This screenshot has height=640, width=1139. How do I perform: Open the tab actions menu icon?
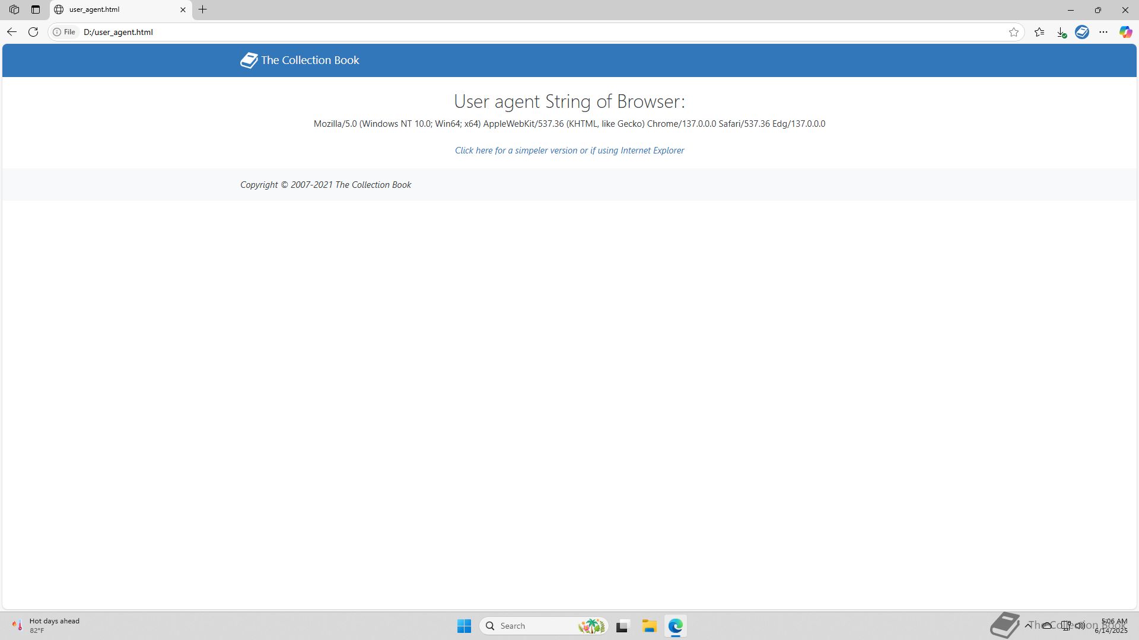coord(36,9)
